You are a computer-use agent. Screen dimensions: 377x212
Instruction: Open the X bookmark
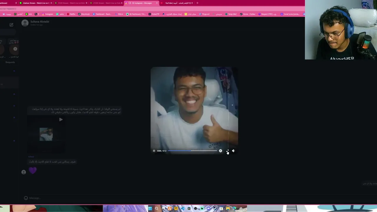point(37,14)
